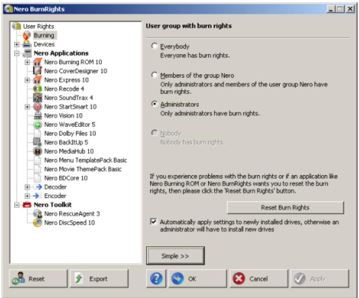Expand the Nero Burning ROM 10 node
Image resolution: width=359 pixels, height=298 pixels.
pyautogui.click(x=27, y=62)
